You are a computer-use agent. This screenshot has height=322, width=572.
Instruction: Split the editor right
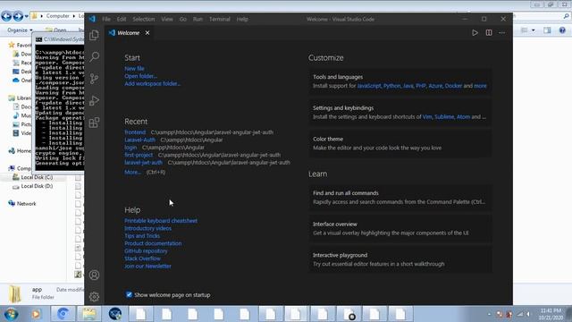[x=489, y=33]
